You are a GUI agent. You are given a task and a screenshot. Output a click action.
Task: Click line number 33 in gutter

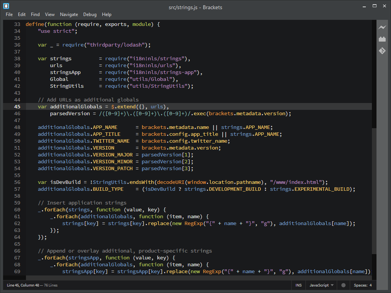click(x=17, y=24)
